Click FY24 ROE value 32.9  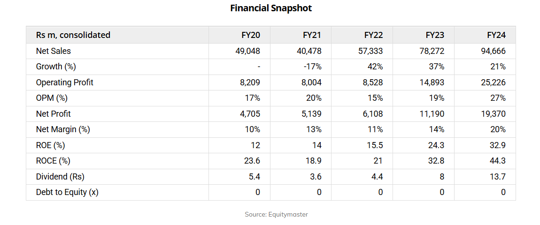(x=497, y=145)
